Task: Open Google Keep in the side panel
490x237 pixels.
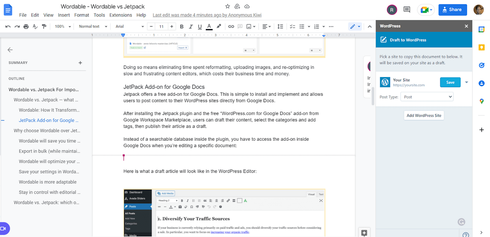Action: click(481, 47)
